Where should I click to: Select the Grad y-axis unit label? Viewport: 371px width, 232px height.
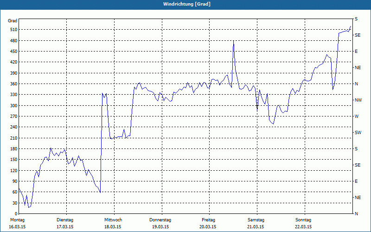(13, 21)
